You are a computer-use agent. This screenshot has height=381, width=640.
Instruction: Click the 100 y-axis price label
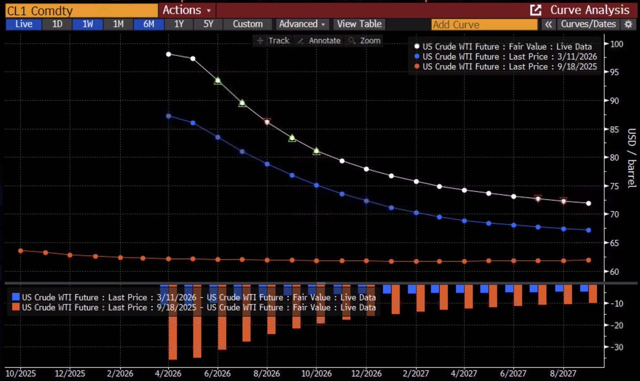click(615, 44)
